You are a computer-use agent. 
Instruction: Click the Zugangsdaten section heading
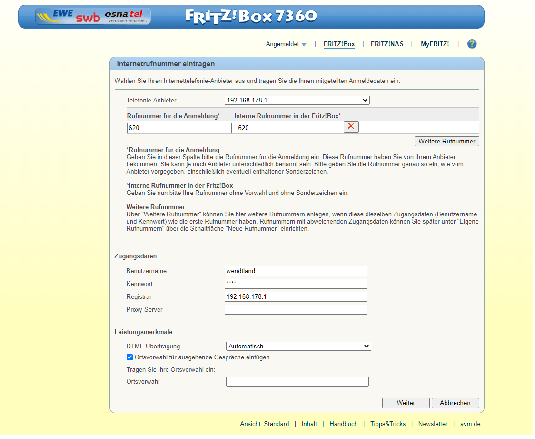pyautogui.click(x=136, y=257)
